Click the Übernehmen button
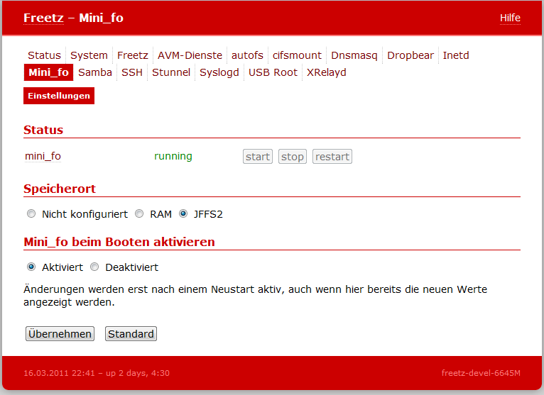 [x=60, y=334]
